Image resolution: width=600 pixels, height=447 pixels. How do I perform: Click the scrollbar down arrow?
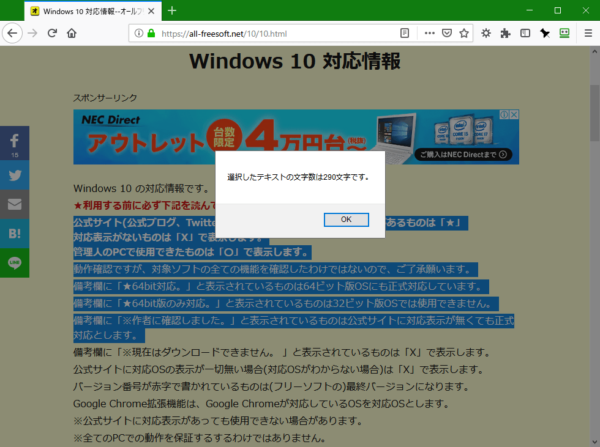(x=594, y=442)
